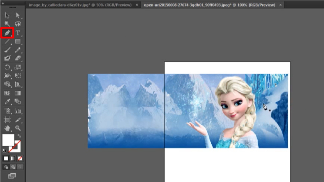Select the Line Segment tool
Viewport: 324px width, 182px height.
click(x=7, y=42)
